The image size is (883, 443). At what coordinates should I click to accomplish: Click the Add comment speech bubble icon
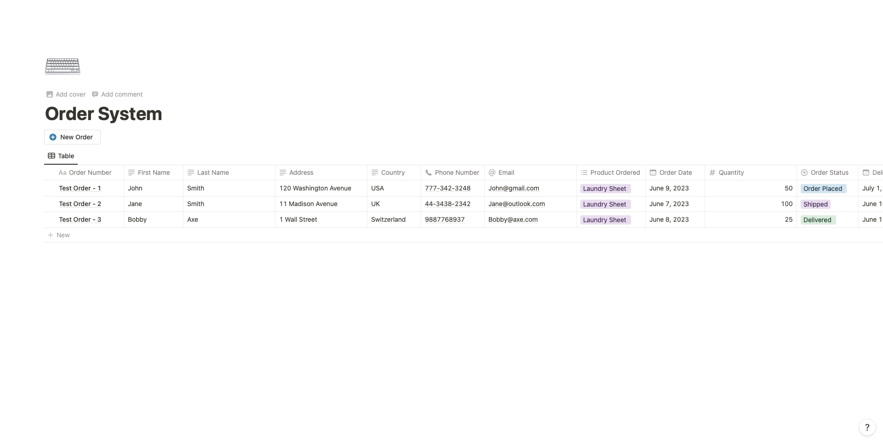95,94
